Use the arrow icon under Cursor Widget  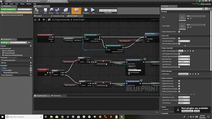[x=188, y=27]
